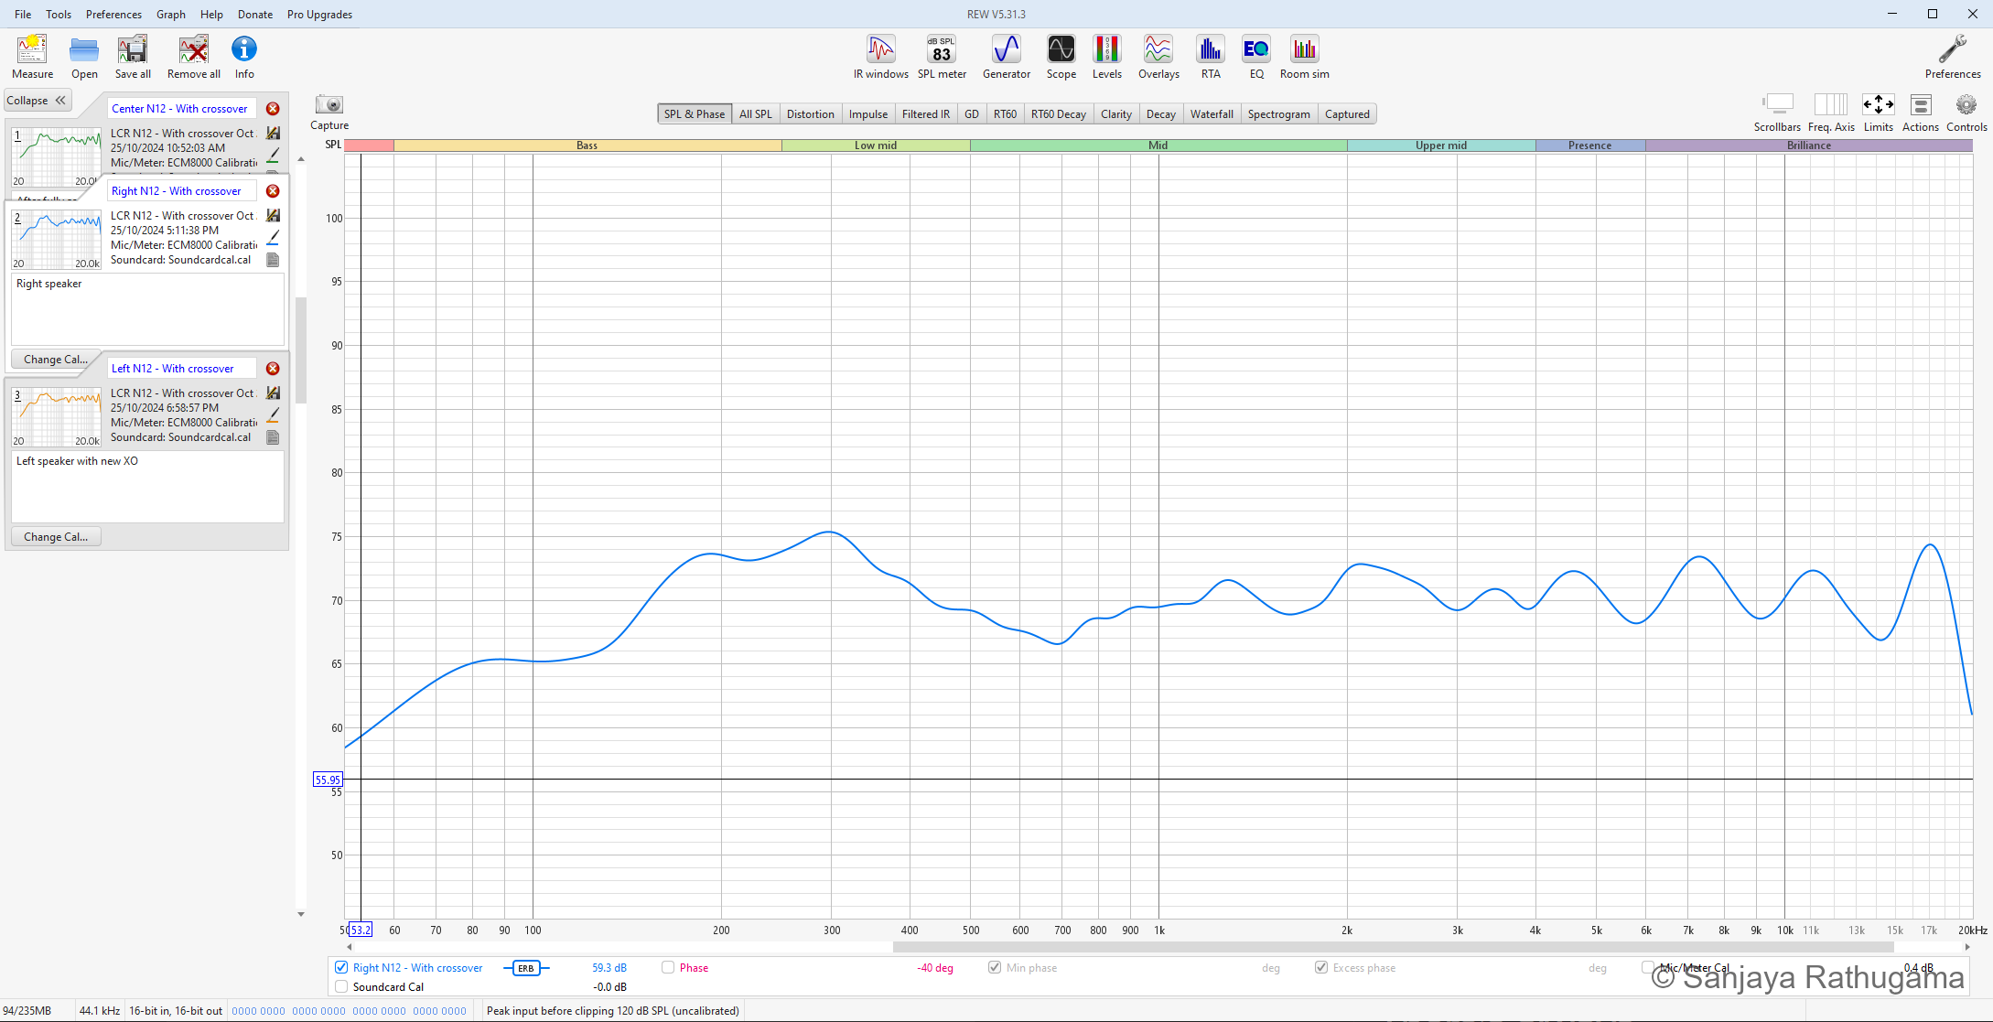The image size is (1993, 1022).
Task: Toggle the Excess phase checkbox
Action: coord(1321,967)
